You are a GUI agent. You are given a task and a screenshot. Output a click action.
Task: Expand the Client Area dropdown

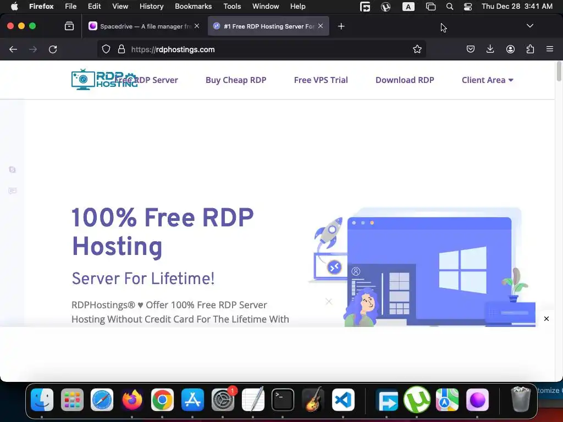pos(487,80)
